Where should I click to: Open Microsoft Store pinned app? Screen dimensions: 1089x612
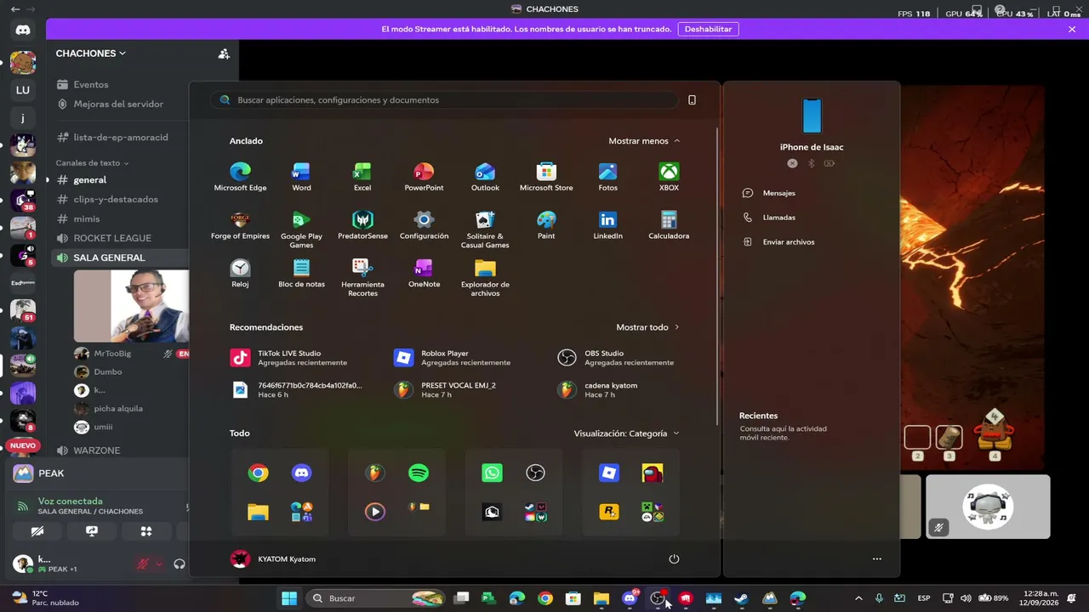(x=546, y=177)
